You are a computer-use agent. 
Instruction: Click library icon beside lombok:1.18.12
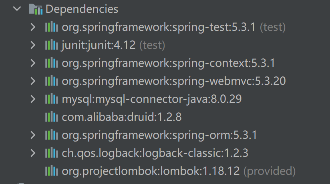click(x=52, y=171)
